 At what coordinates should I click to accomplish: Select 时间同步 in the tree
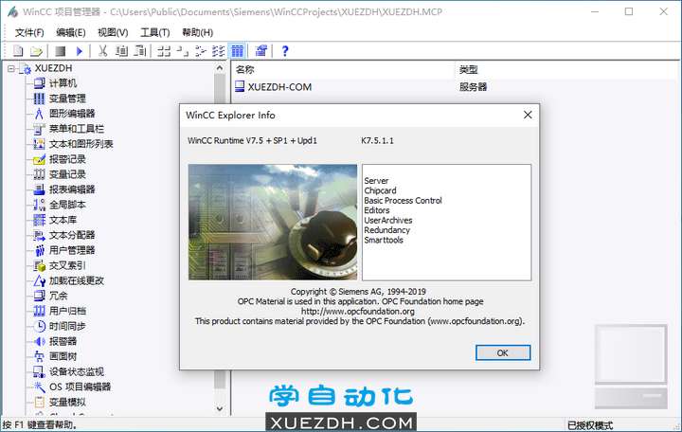[x=67, y=326]
